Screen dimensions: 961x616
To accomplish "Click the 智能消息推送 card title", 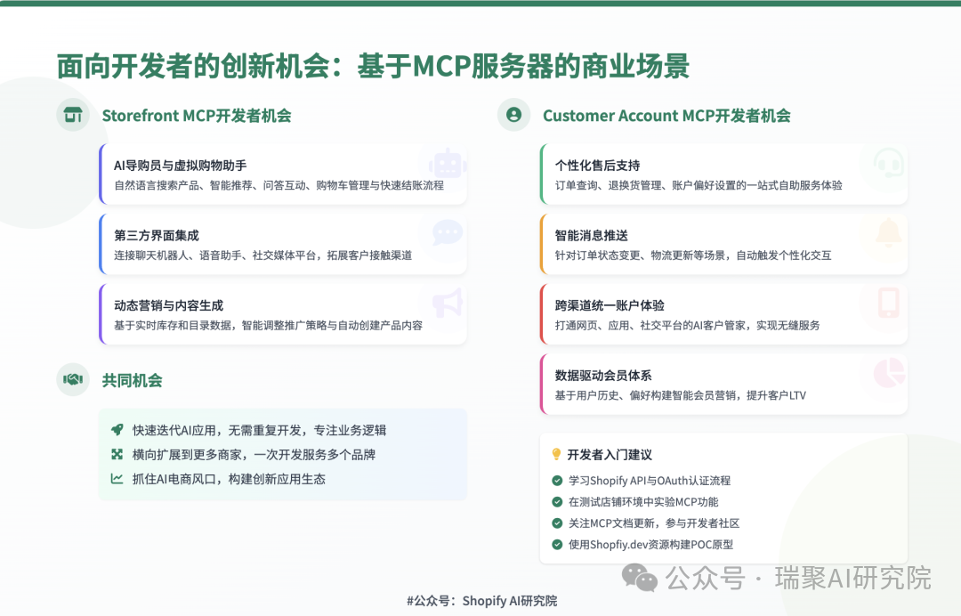I will point(592,235).
